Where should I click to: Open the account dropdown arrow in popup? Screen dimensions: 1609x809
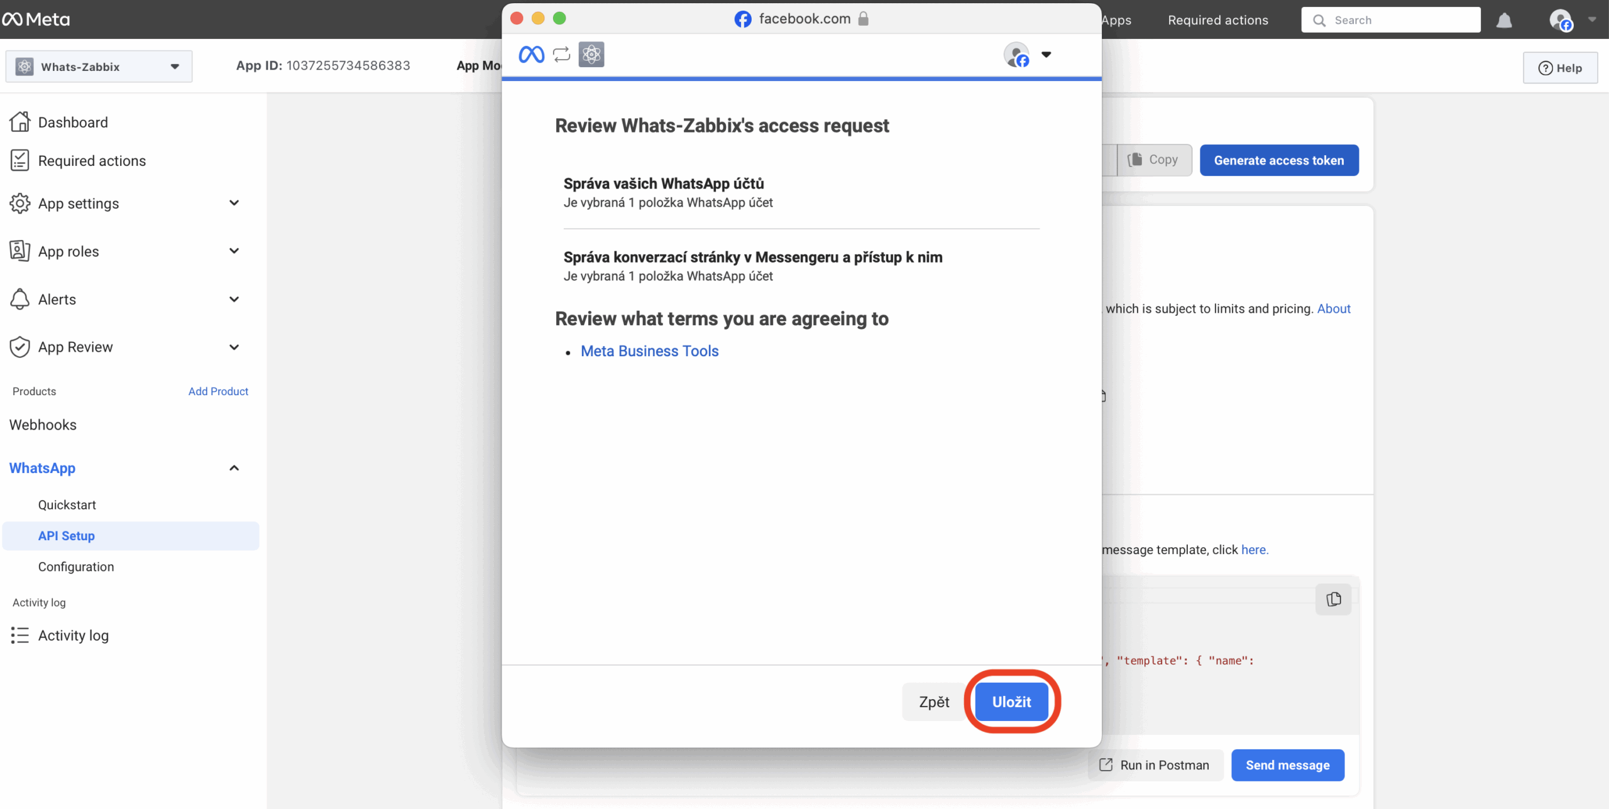[1046, 55]
